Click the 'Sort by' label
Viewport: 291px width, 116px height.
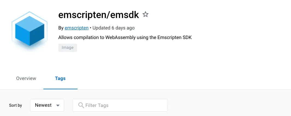tap(16, 105)
